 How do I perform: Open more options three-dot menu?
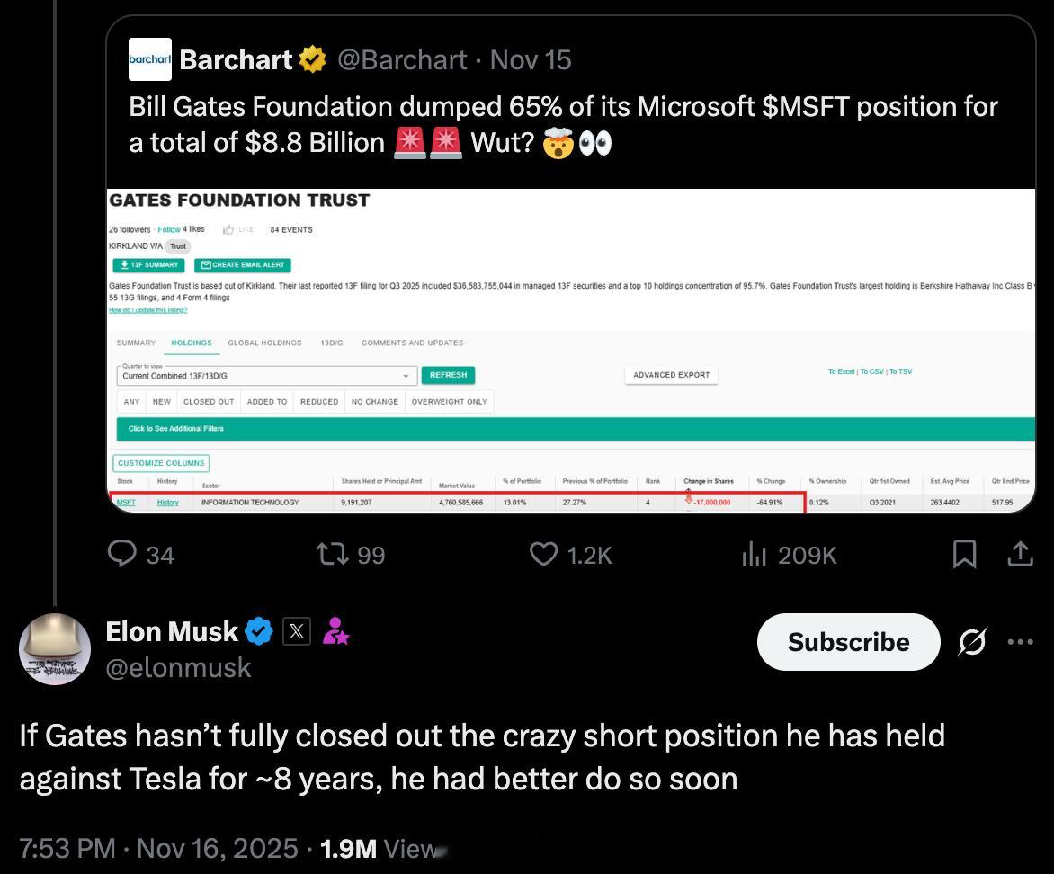(1021, 642)
